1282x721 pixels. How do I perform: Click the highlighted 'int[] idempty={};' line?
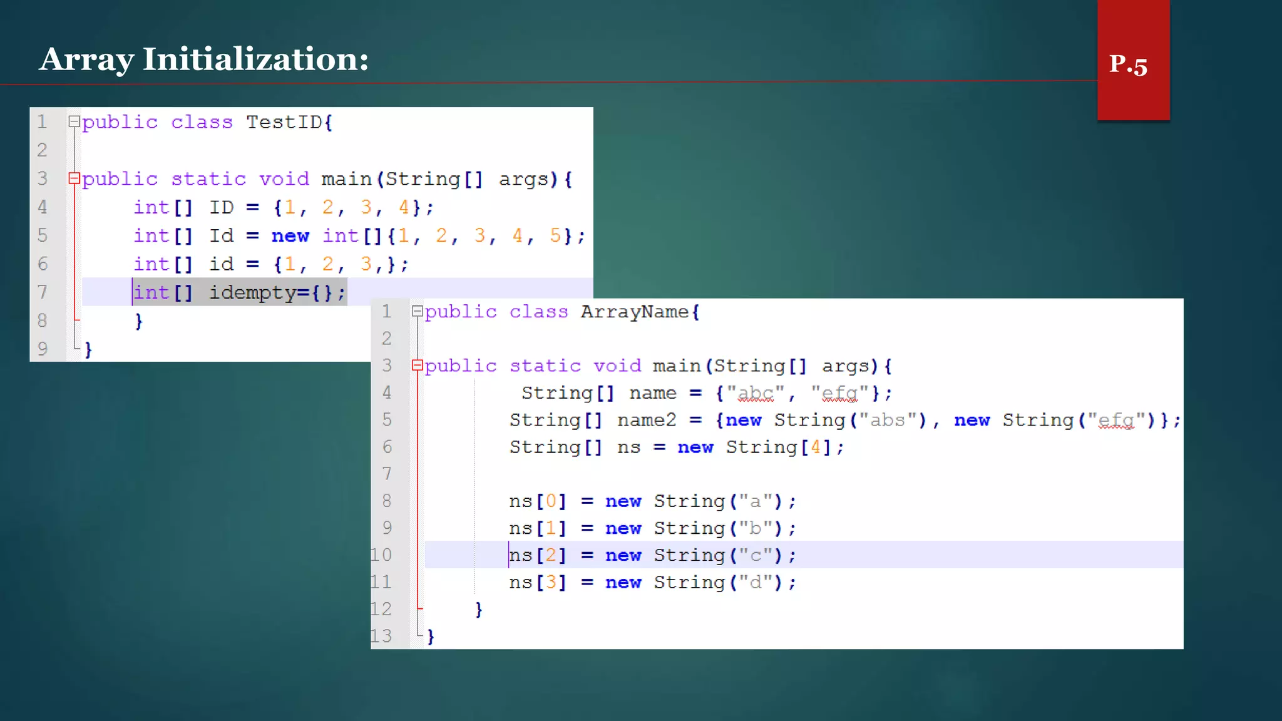click(x=240, y=292)
